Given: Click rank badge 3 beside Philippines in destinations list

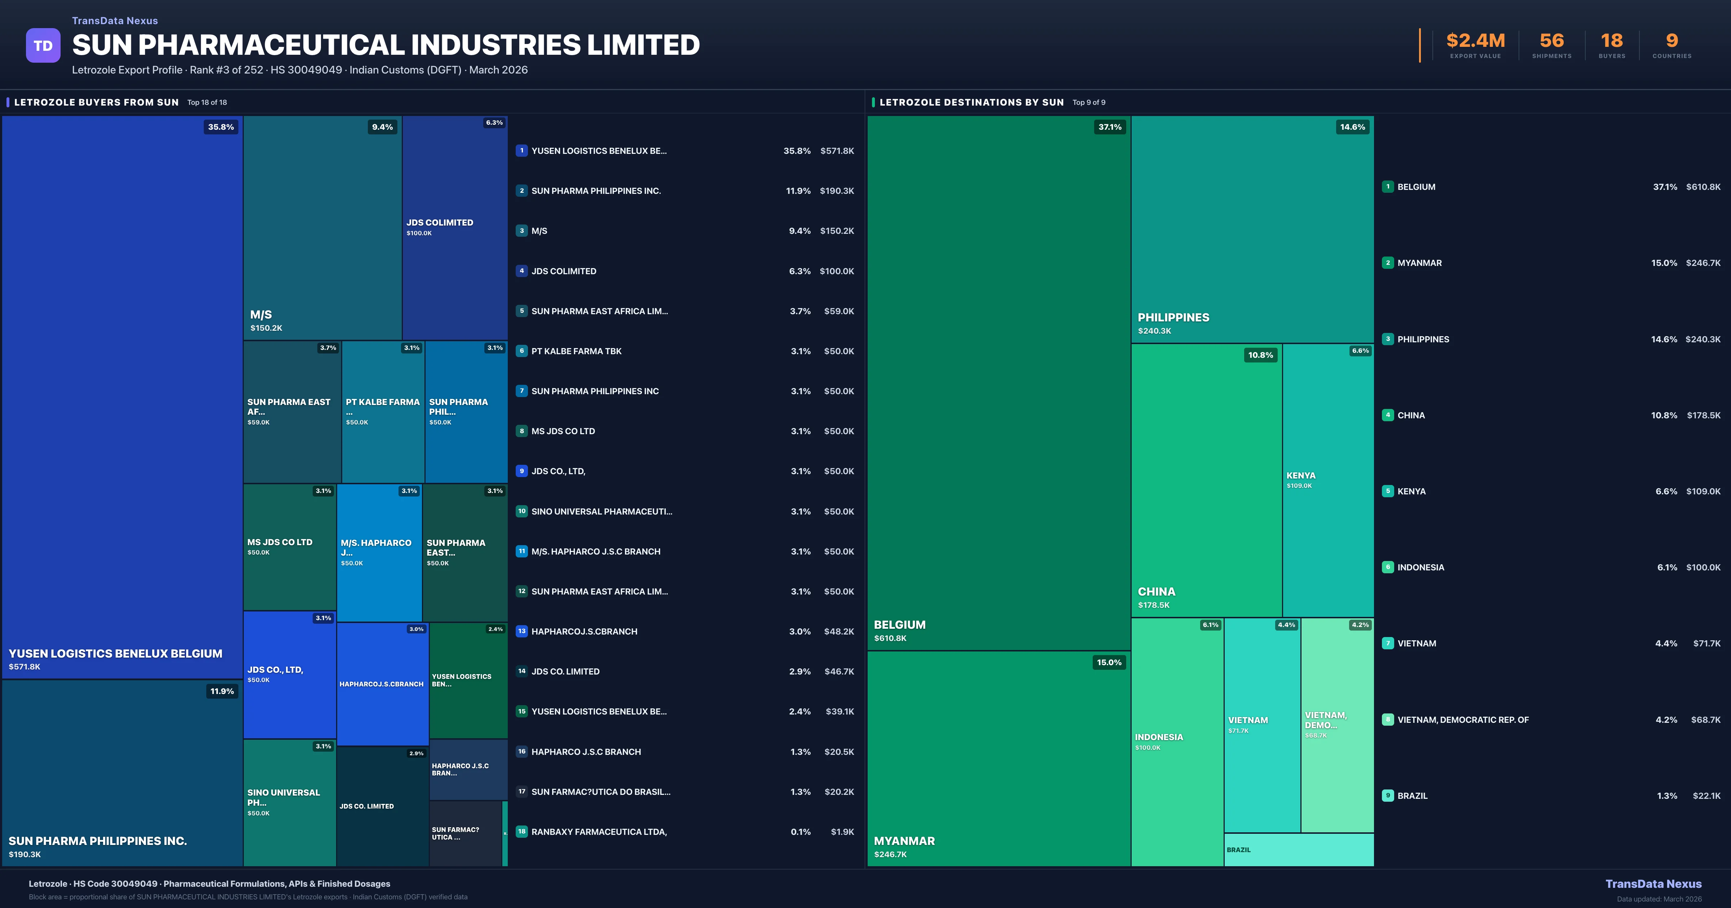Looking at the screenshot, I should coord(1388,339).
